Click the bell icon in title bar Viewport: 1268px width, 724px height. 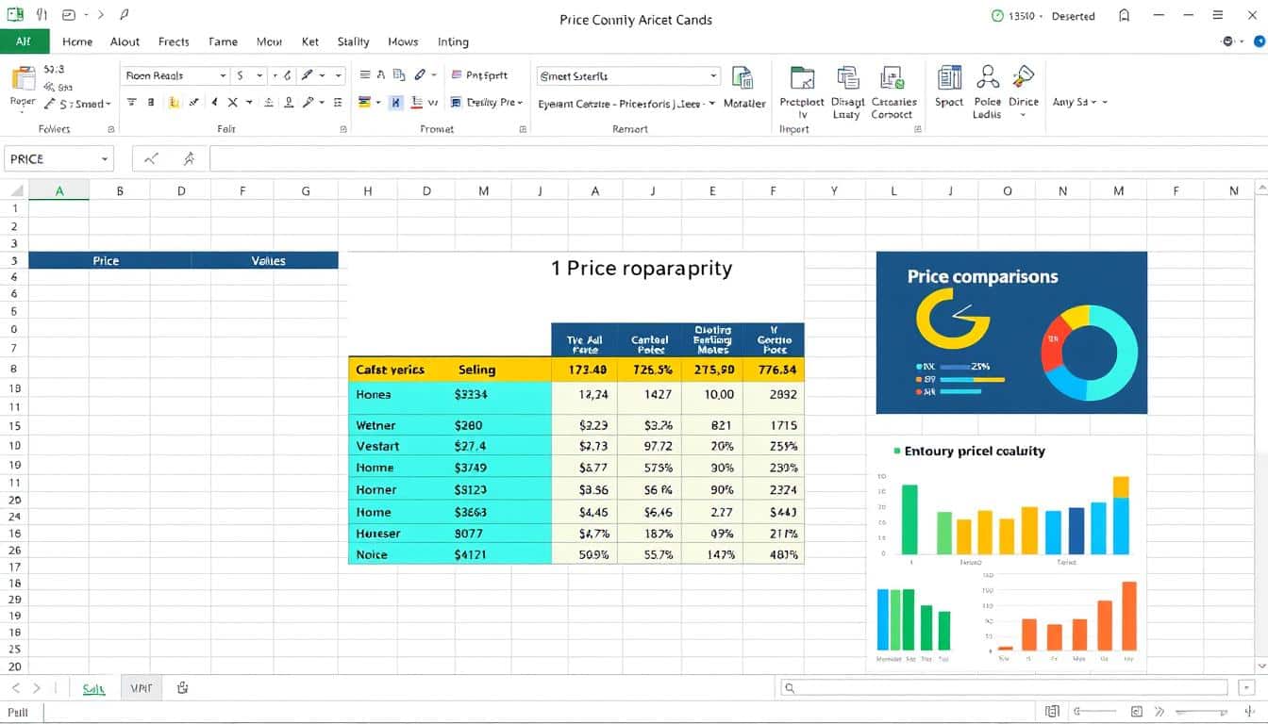click(x=1124, y=16)
